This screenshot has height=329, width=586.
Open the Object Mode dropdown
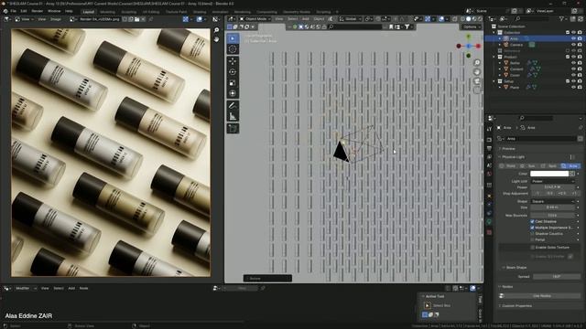point(255,18)
